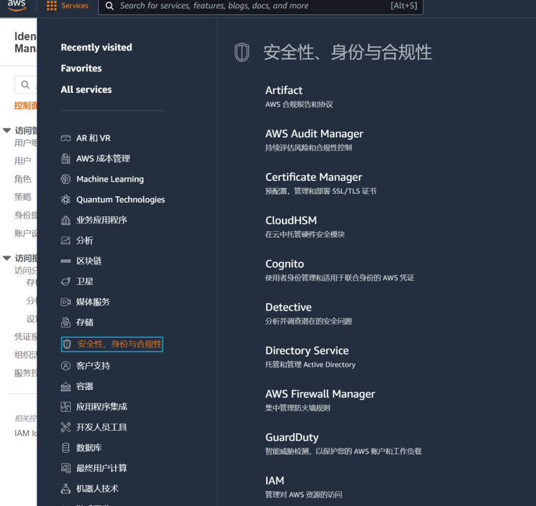Click the 卫星 satellite icon

point(65,281)
